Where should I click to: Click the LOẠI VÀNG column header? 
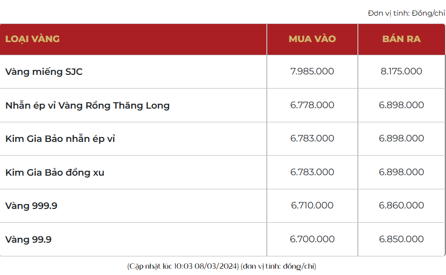pos(32,39)
